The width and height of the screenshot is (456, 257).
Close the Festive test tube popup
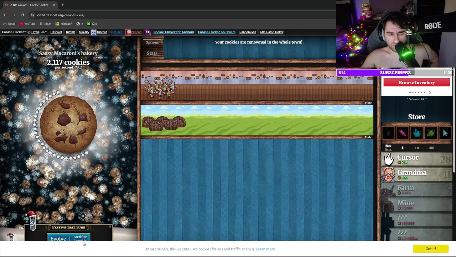(110, 227)
